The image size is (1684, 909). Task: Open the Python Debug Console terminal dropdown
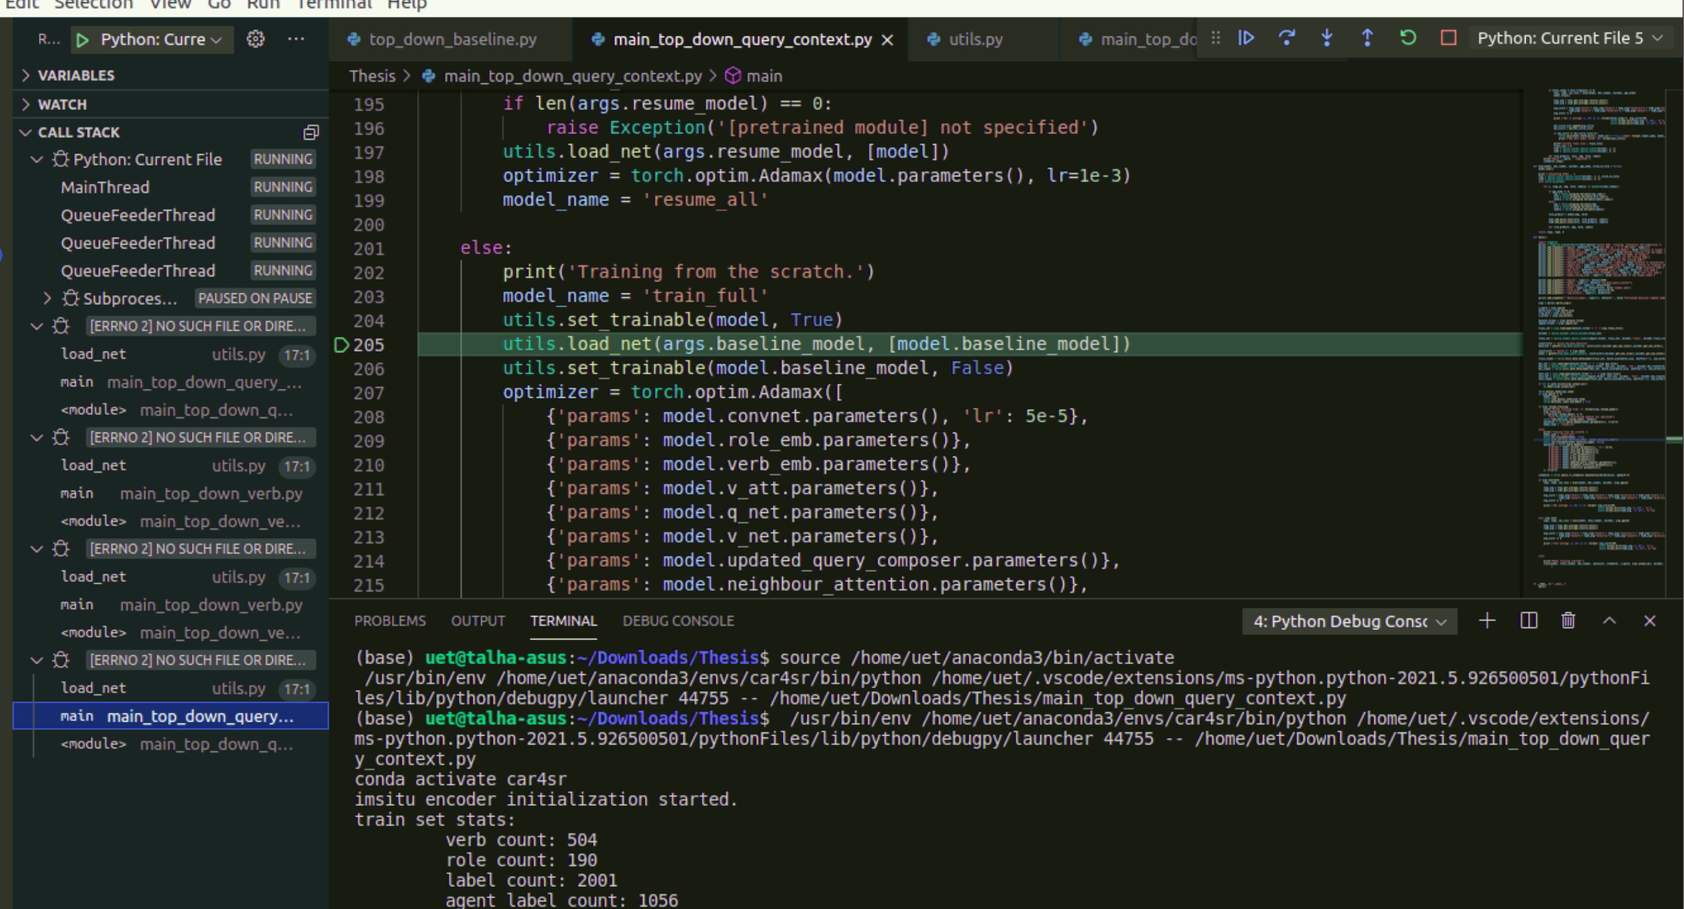pos(1349,621)
